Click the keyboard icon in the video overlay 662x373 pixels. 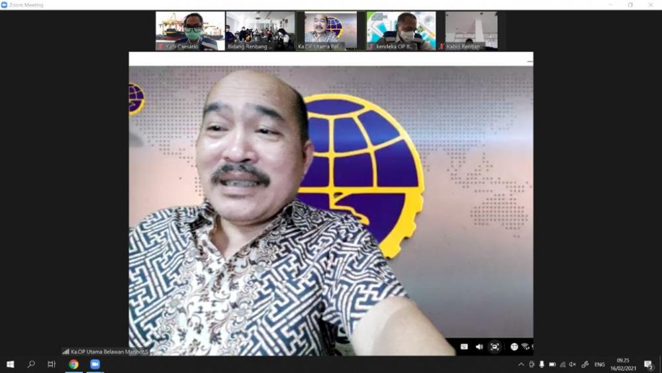click(x=464, y=346)
